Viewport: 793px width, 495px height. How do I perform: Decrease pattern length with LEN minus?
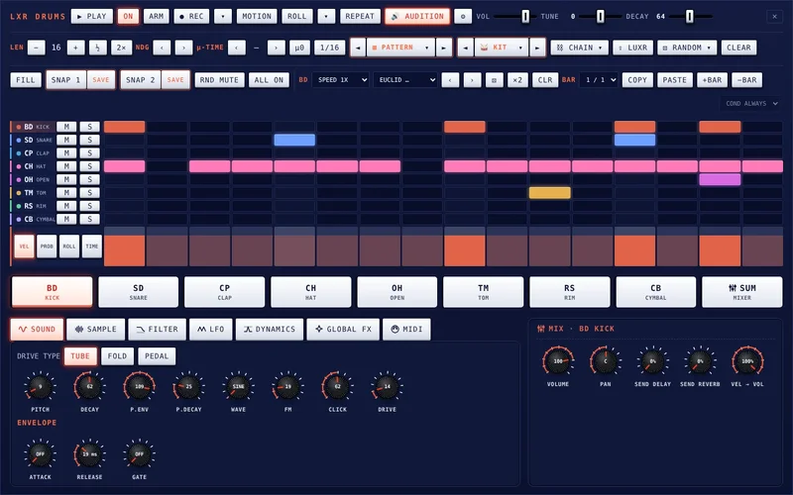coord(36,48)
